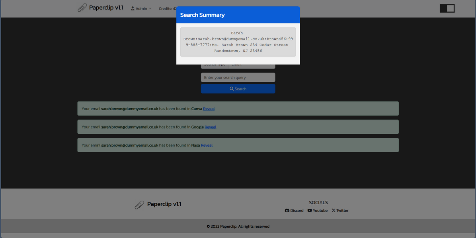Reveal the Google breach result
This screenshot has height=238, width=476.
click(x=211, y=127)
